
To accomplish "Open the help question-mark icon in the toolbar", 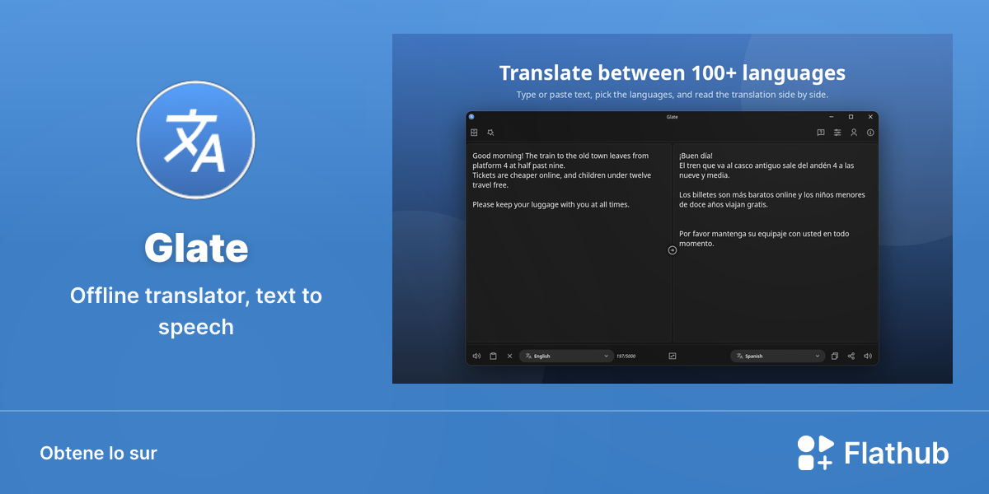I will coord(821,133).
